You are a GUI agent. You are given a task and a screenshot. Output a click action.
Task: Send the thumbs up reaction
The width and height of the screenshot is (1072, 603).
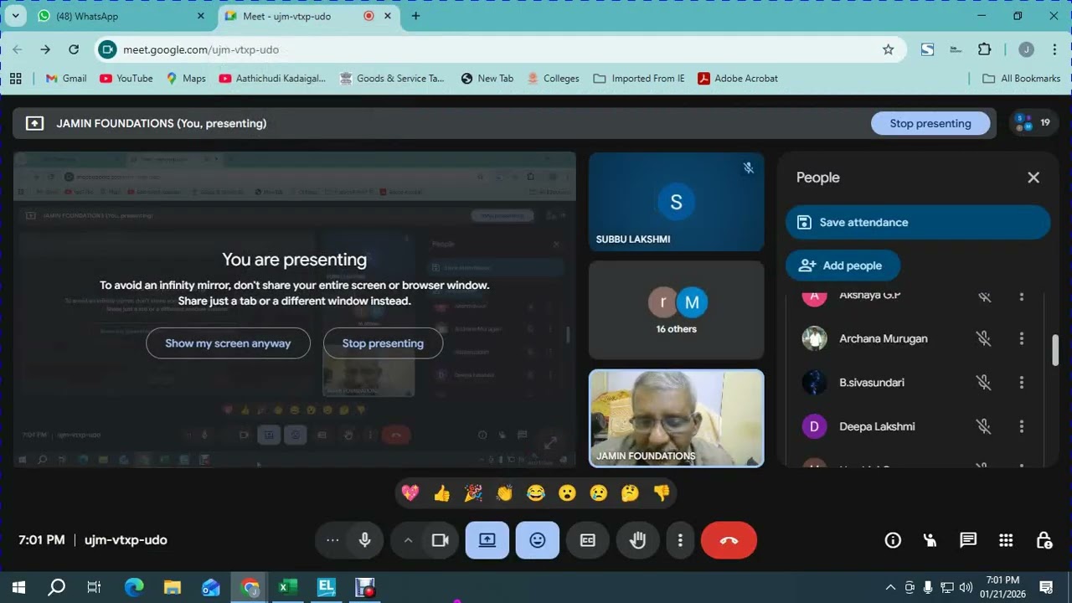point(442,493)
